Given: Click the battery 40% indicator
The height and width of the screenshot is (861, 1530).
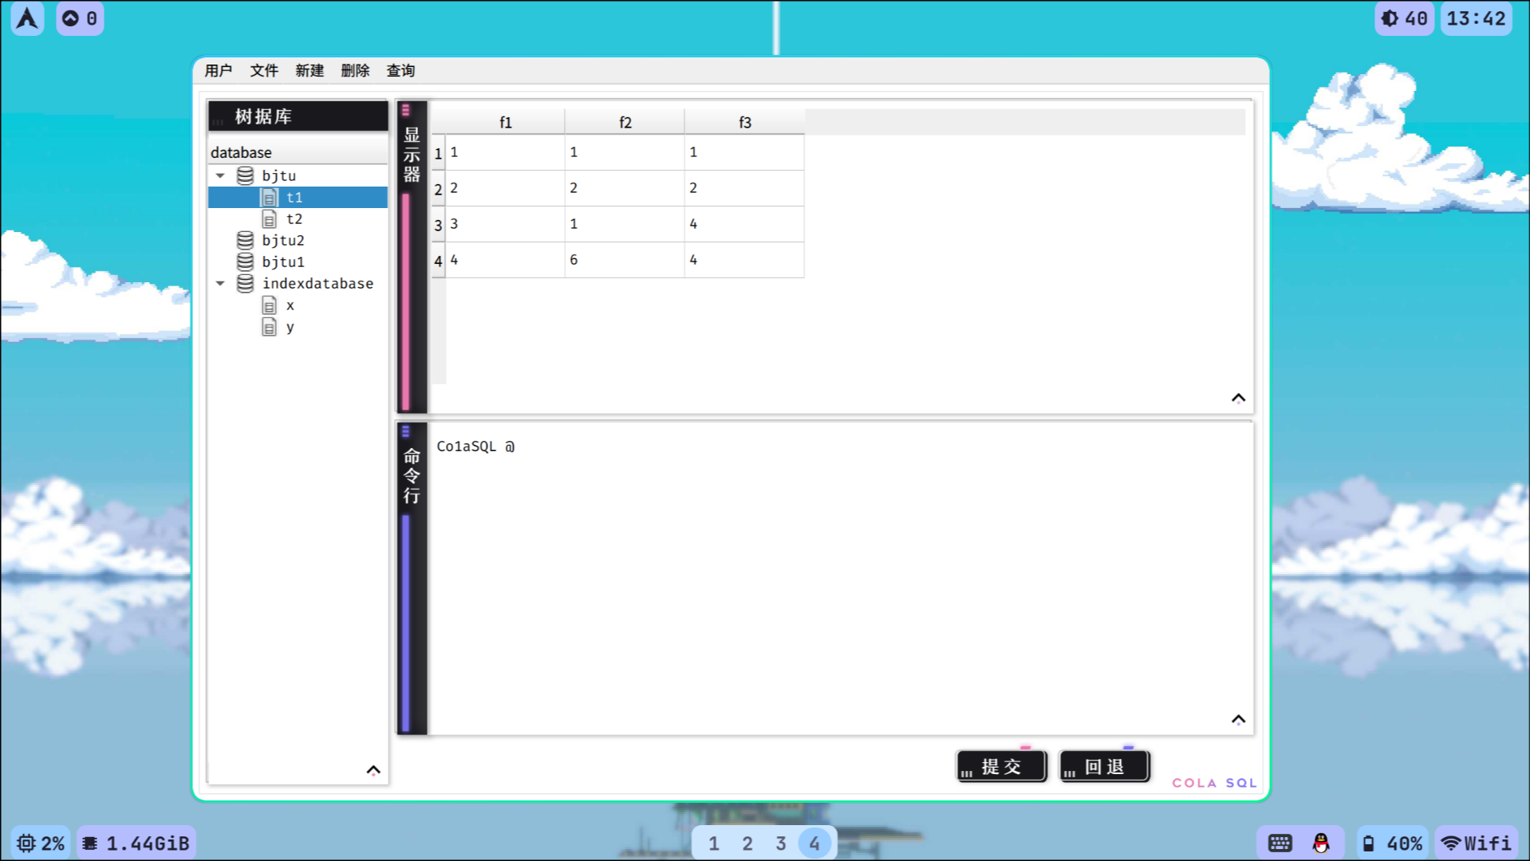Looking at the screenshot, I should [x=1392, y=843].
